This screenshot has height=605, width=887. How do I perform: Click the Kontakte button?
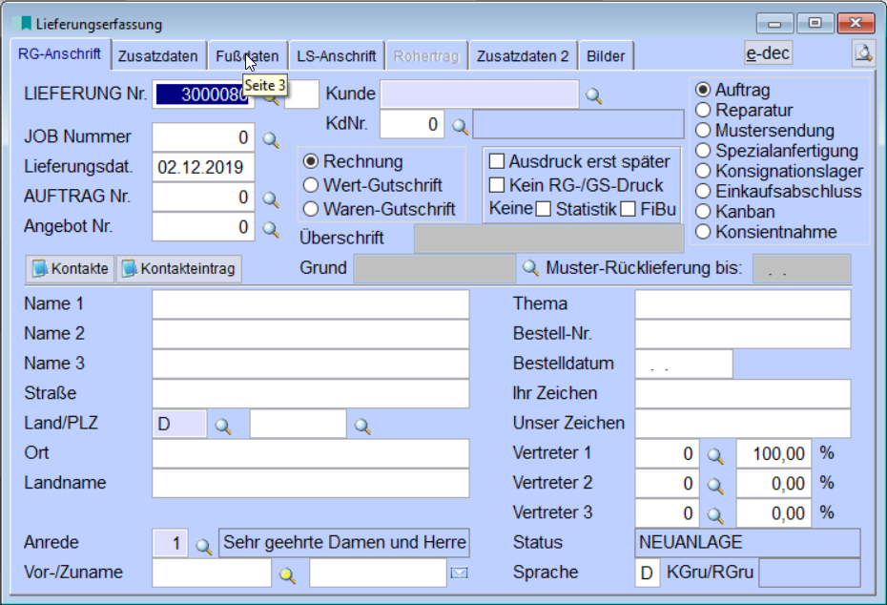point(71,269)
